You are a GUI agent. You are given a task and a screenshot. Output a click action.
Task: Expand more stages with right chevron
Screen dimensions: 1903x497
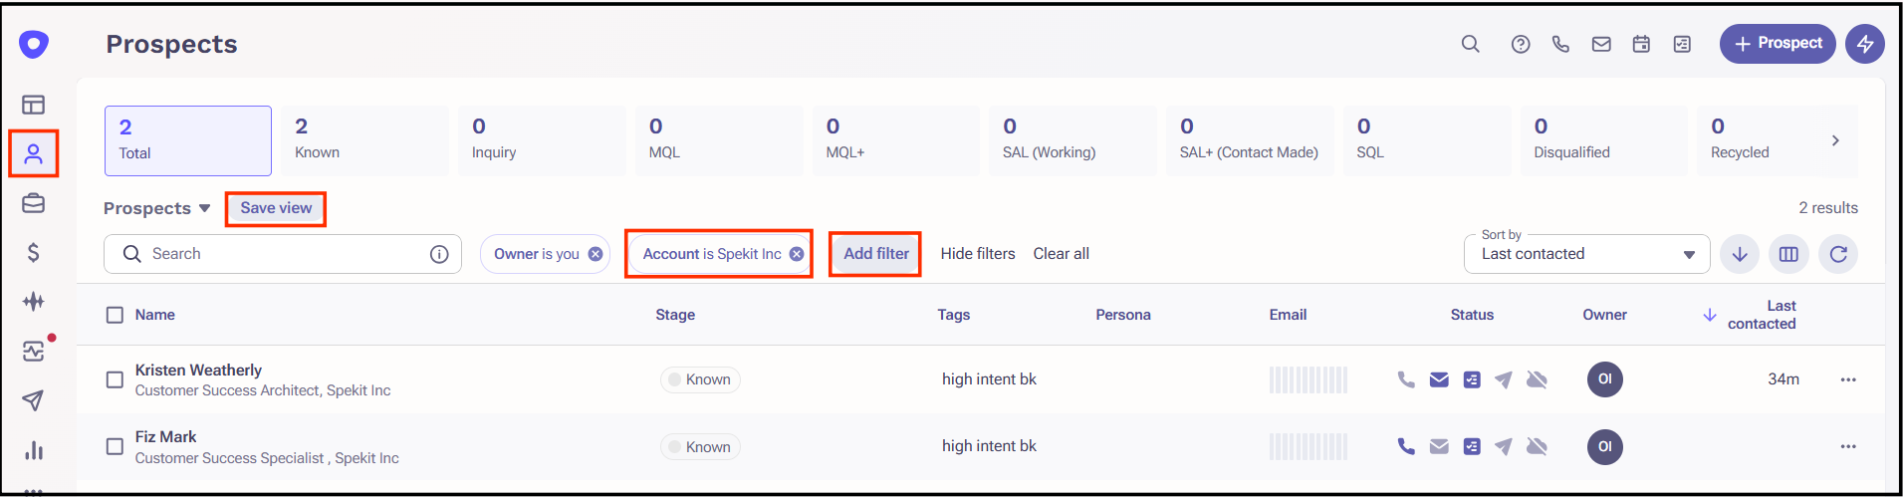(1835, 140)
